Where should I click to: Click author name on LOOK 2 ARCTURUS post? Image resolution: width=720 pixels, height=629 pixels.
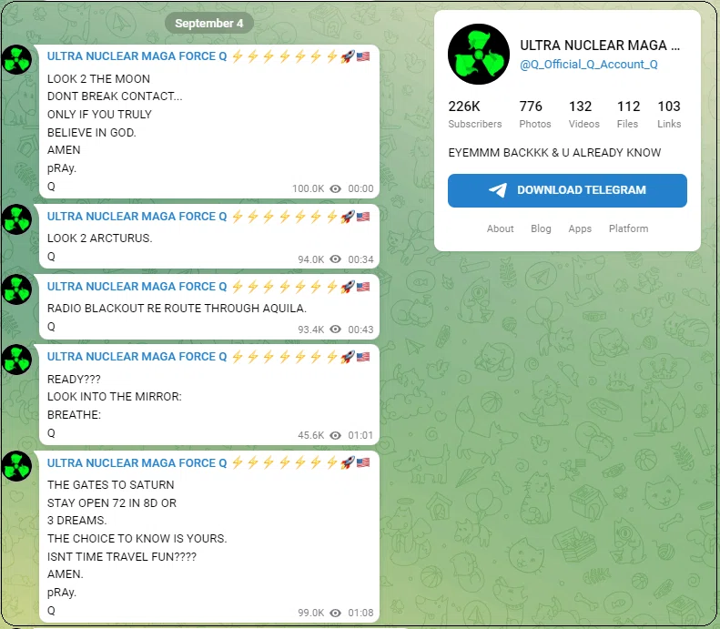tap(208, 217)
